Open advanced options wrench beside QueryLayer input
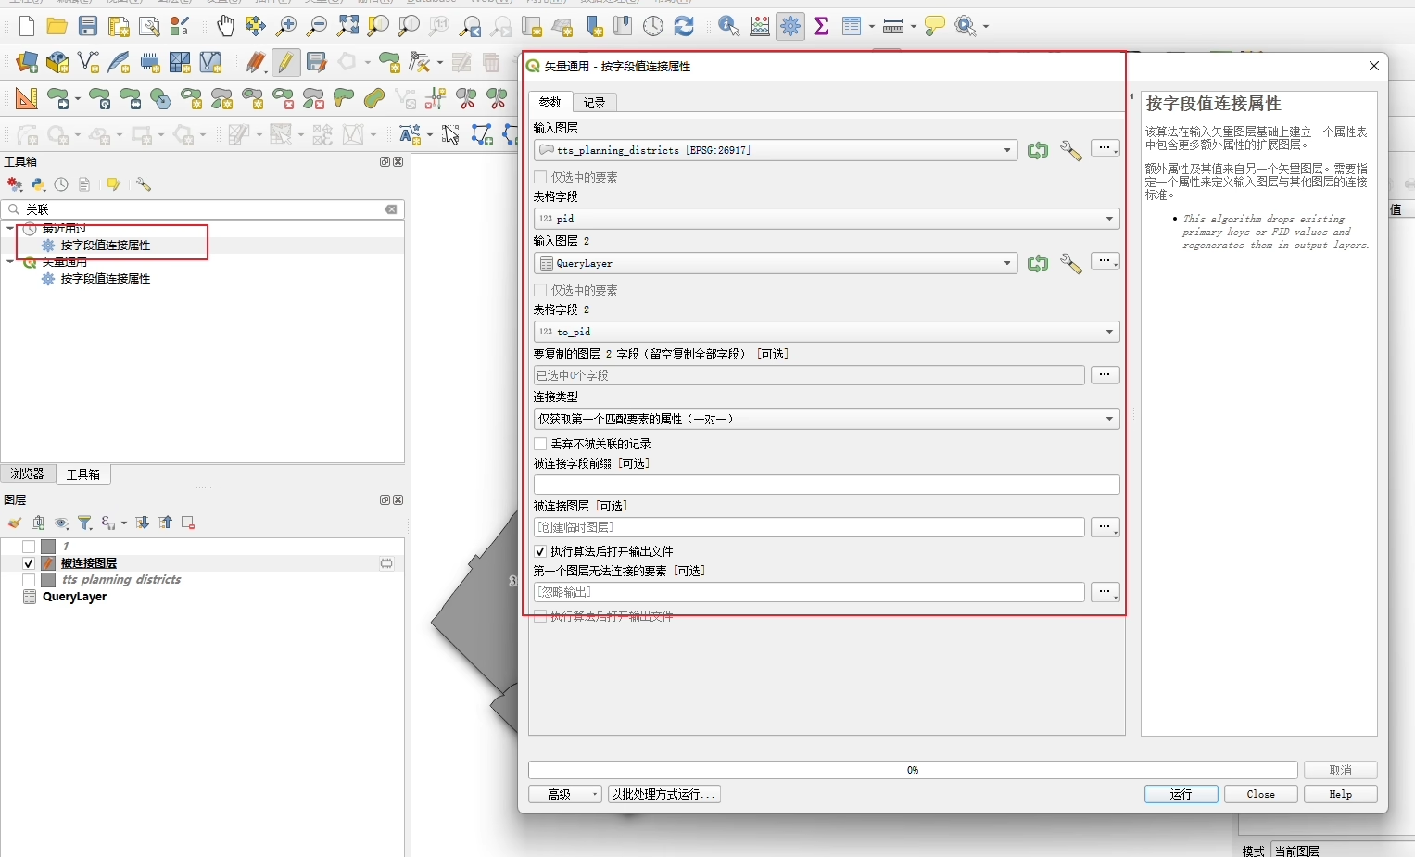Screen dimensions: 1415x857 click(1070, 263)
